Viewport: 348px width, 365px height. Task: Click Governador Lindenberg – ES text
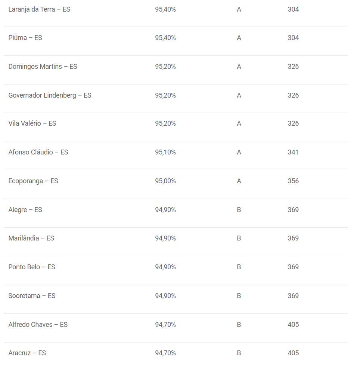tap(50, 95)
